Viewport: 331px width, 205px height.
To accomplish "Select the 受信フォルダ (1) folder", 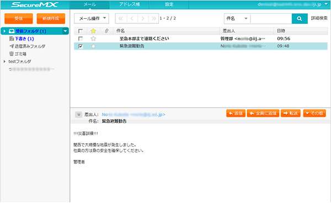I will 31,31.
